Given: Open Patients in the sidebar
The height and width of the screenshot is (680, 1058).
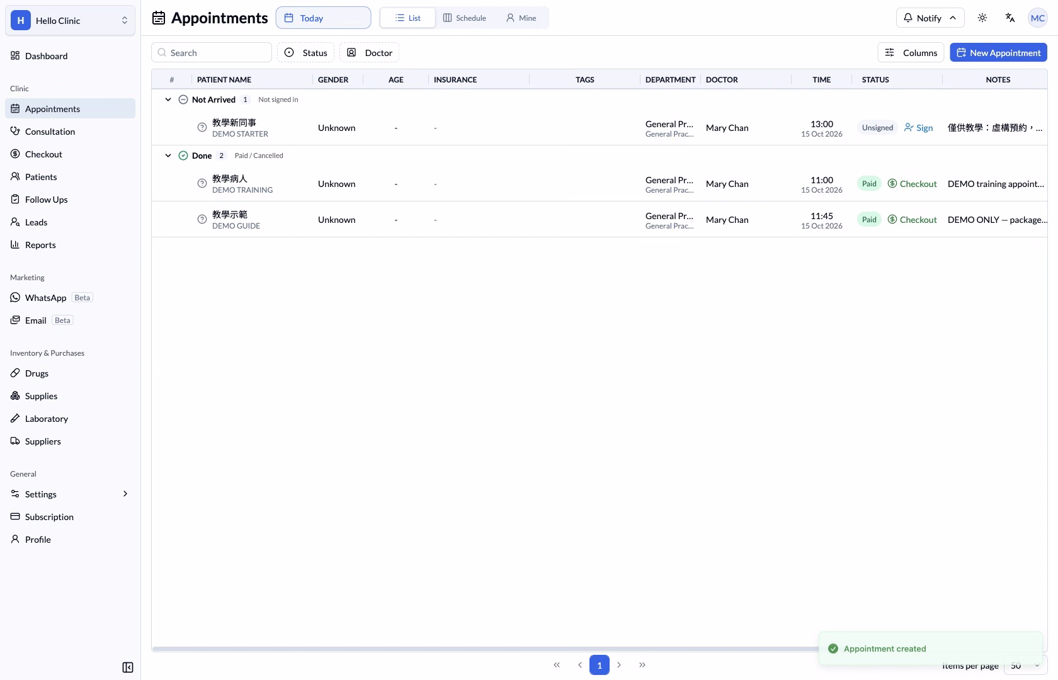Looking at the screenshot, I should click(70, 176).
